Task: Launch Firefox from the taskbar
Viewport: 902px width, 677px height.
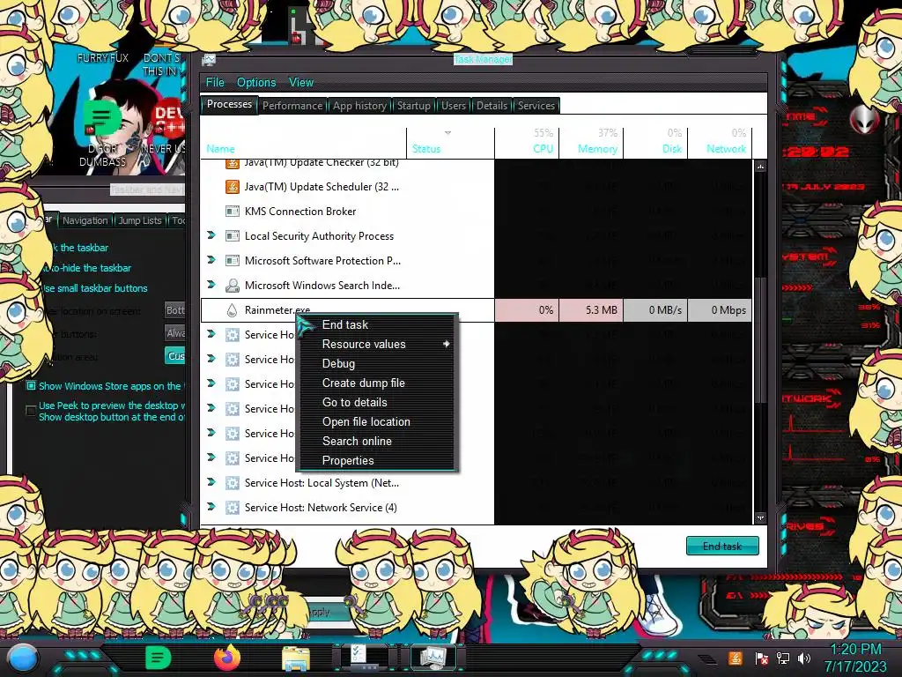Action: click(x=227, y=658)
